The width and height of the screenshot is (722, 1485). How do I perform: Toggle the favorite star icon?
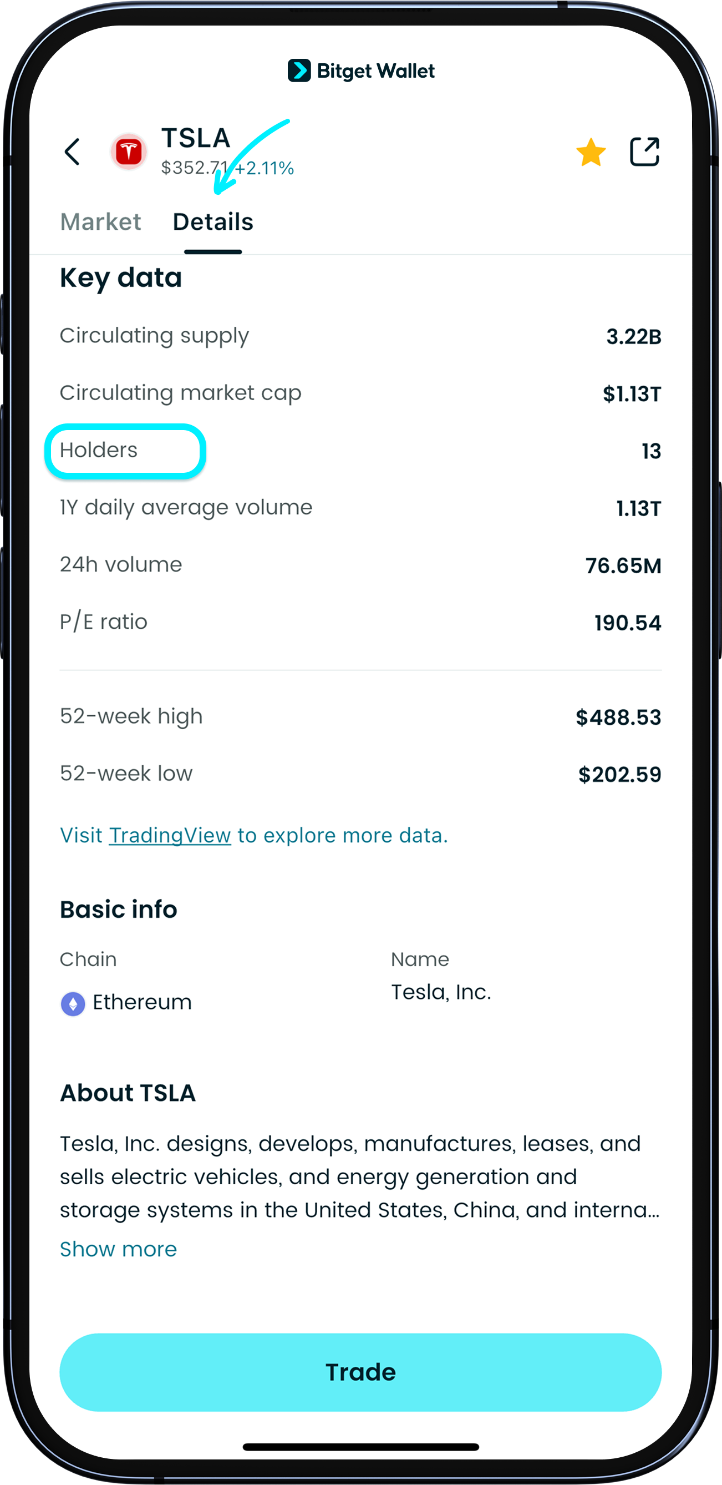591,153
